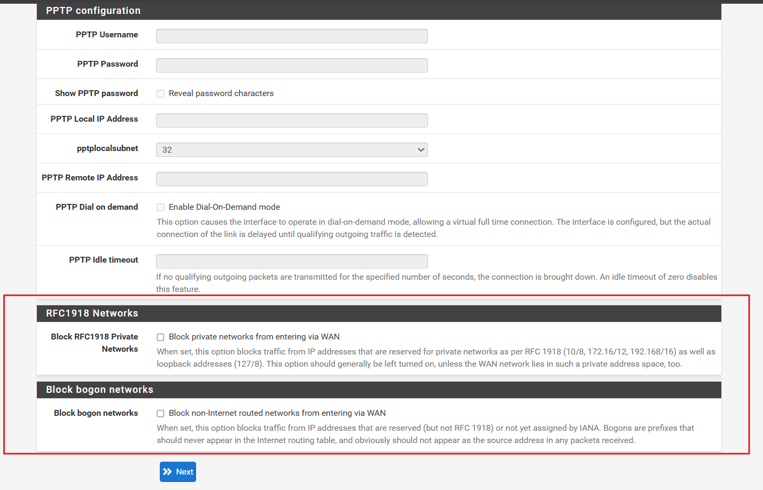This screenshot has height=490, width=763.
Task: Tick Block non-Internet routed networks checkbox
Action: 160,414
